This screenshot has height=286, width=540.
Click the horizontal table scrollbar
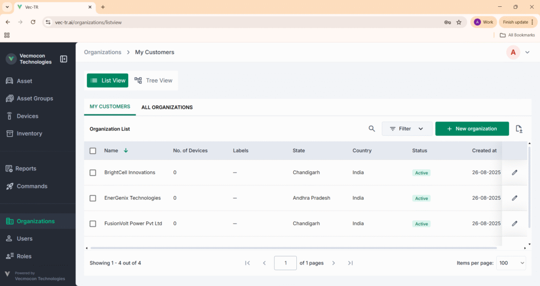coord(293,248)
